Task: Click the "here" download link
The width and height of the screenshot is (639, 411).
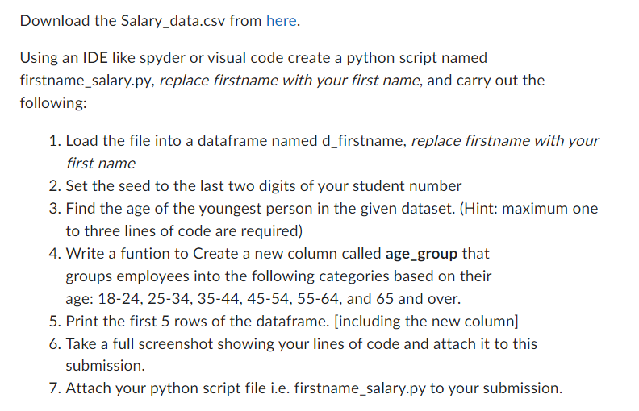Action: pos(282,21)
